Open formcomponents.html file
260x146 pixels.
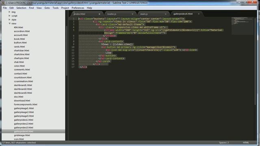point(26,105)
